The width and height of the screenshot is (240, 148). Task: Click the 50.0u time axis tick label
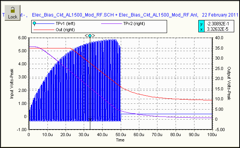pyautogui.click(x=121, y=135)
